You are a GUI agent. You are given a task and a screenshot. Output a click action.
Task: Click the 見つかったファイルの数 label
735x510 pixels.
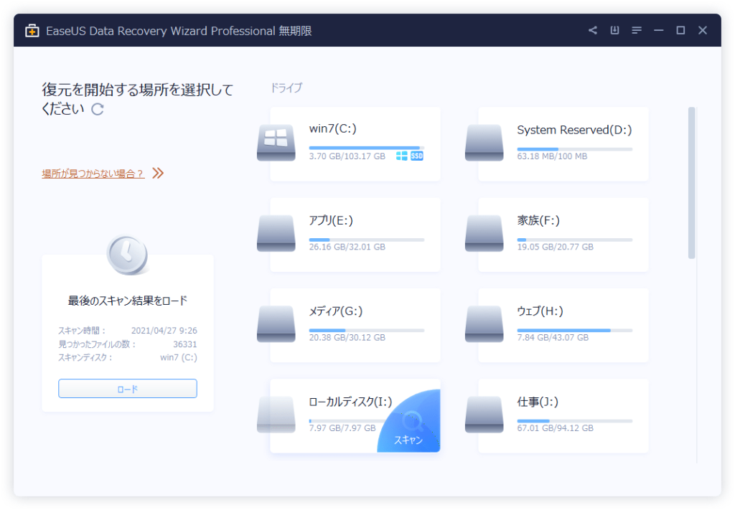click(x=97, y=344)
